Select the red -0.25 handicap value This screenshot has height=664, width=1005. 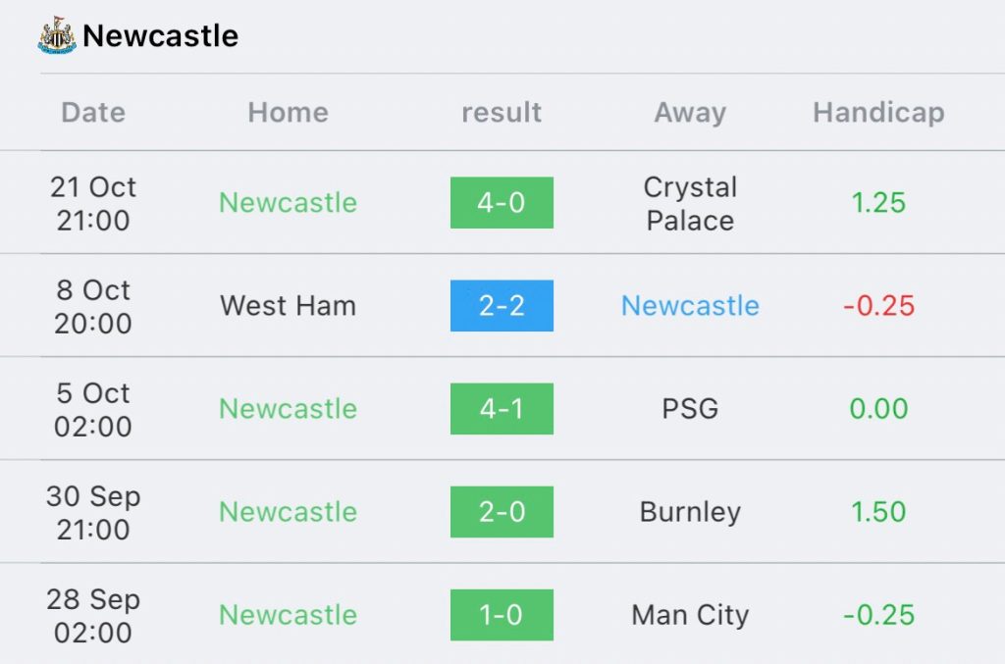coord(878,305)
